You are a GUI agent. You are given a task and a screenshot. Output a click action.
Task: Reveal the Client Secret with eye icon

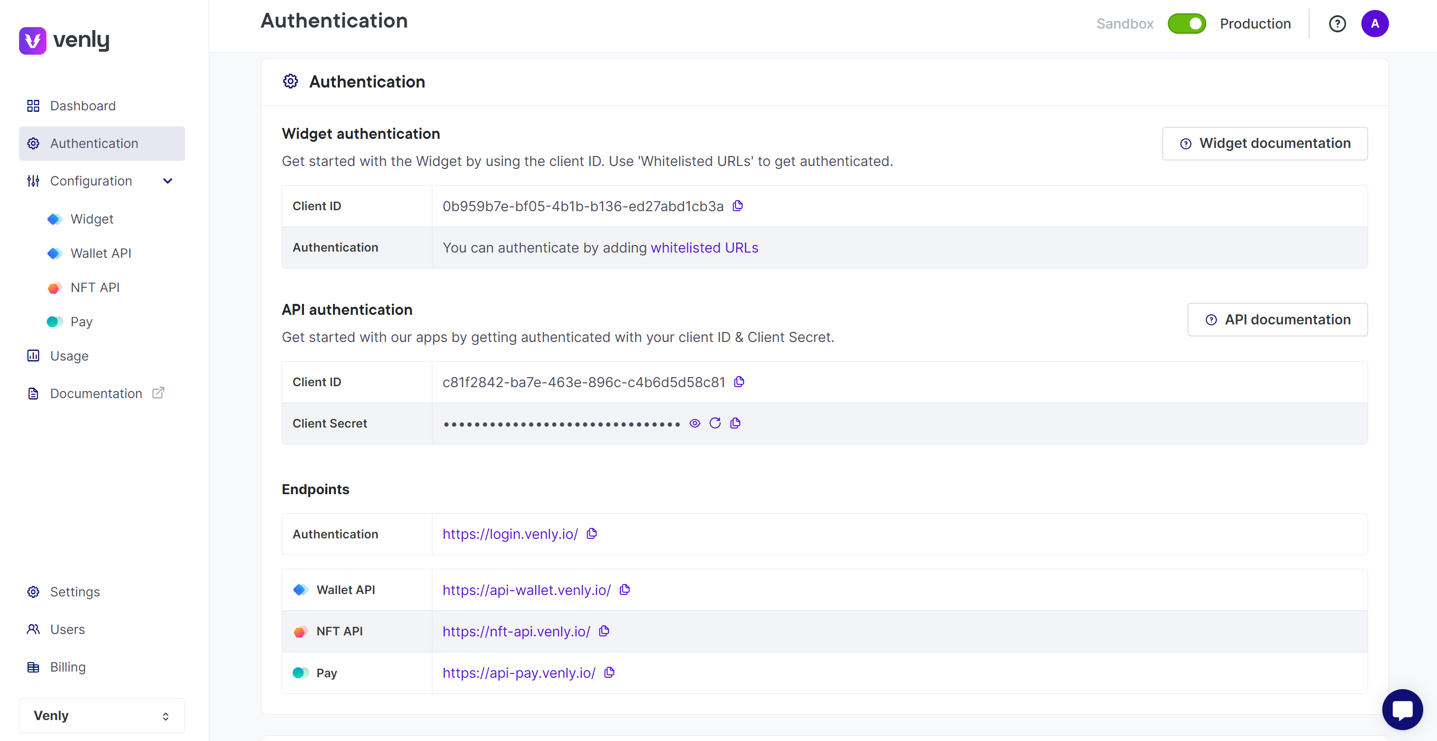(x=694, y=423)
